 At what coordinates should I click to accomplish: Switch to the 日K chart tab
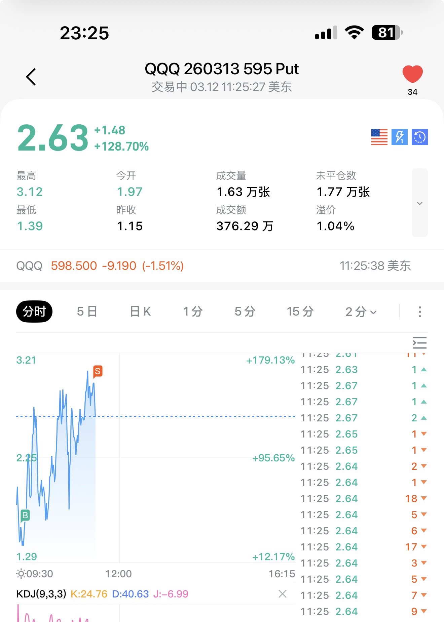pyautogui.click(x=140, y=312)
